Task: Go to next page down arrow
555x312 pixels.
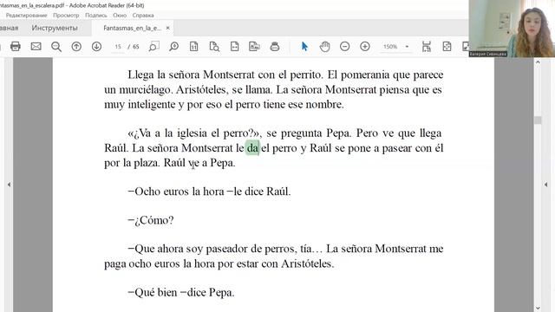Action: (96, 46)
